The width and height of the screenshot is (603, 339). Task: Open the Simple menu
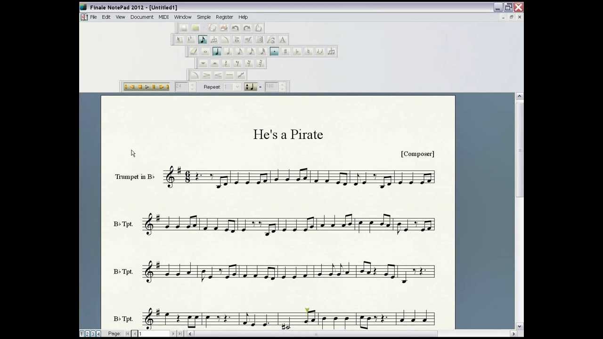pos(204,17)
